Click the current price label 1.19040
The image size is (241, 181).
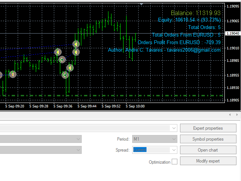click(232, 34)
